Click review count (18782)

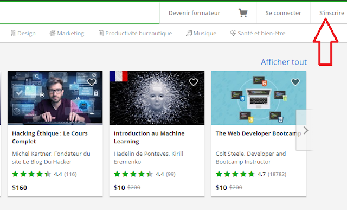277,174
